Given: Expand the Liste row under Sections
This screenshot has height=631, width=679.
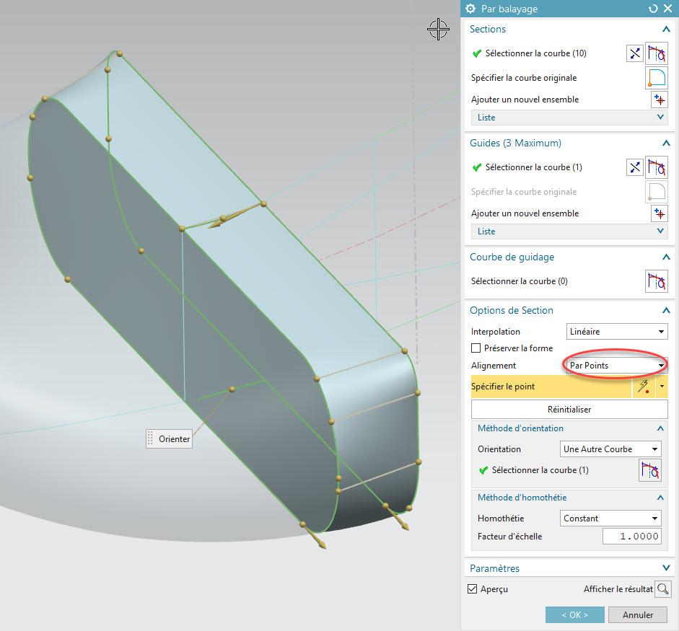Looking at the screenshot, I should pyautogui.click(x=568, y=118).
